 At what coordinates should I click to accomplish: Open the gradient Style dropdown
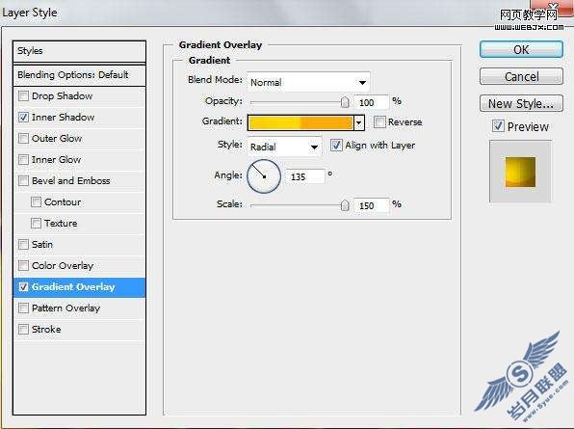(x=284, y=147)
